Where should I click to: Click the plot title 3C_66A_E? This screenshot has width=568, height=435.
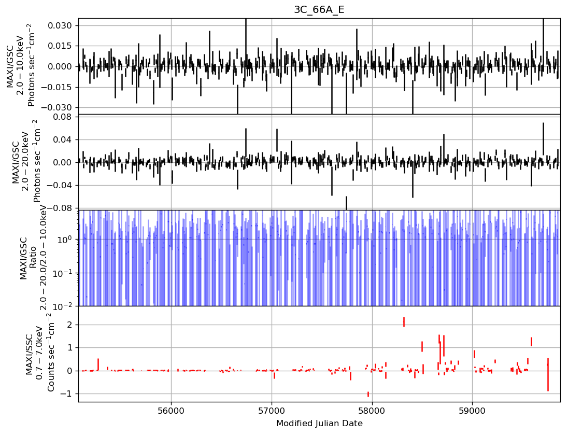click(319, 10)
